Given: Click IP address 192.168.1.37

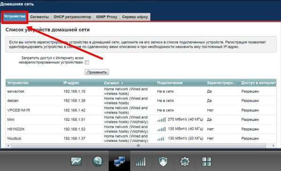Looking at the screenshot, I should click(74, 139).
